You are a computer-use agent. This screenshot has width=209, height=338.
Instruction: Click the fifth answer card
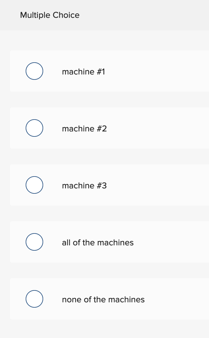click(x=110, y=299)
